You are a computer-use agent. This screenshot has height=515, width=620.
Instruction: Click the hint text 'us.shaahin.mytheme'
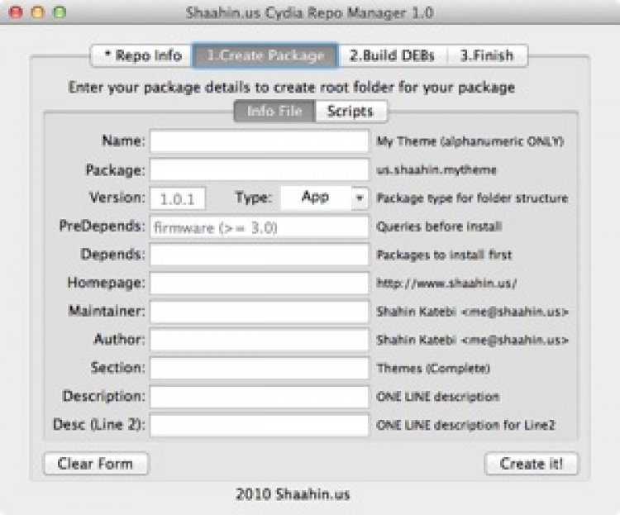point(436,170)
